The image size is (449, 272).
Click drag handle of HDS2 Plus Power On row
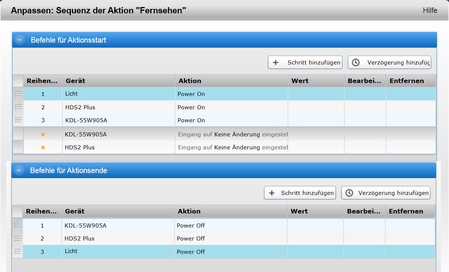click(18, 107)
